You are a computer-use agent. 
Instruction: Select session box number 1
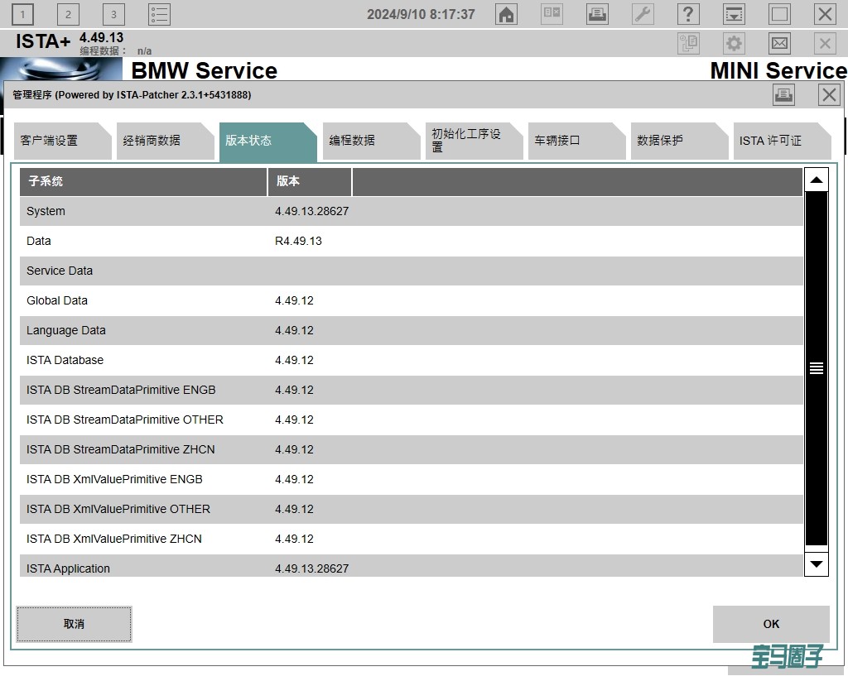[23, 14]
